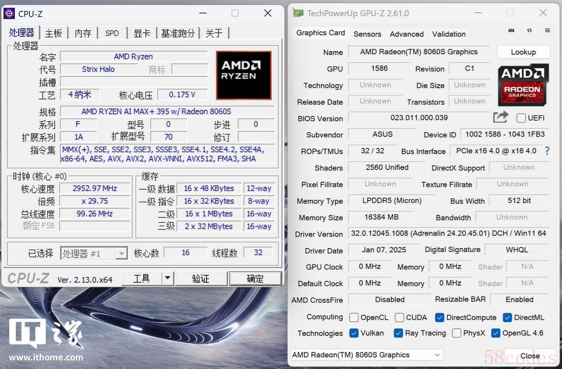Screen dimensions: 562x369
Task: Click the AMD Ryzen processor logo
Action: coord(244,75)
